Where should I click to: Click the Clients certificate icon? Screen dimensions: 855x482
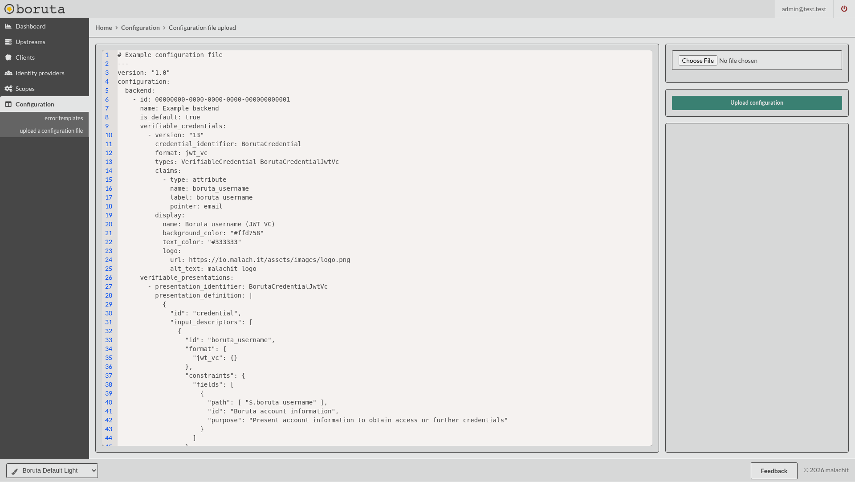click(x=8, y=57)
